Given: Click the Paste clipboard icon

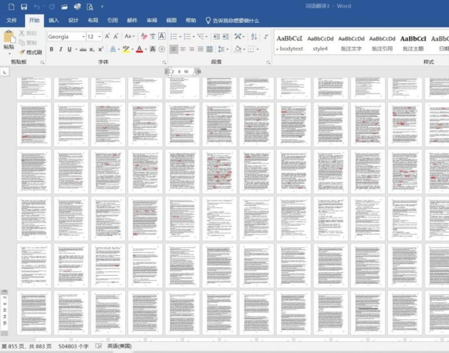Looking at the screenshot, I should coord(9,38).
